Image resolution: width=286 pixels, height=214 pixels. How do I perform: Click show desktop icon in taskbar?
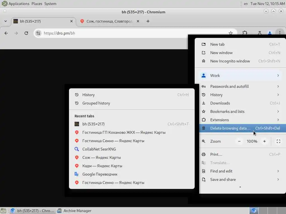(3, 211)
